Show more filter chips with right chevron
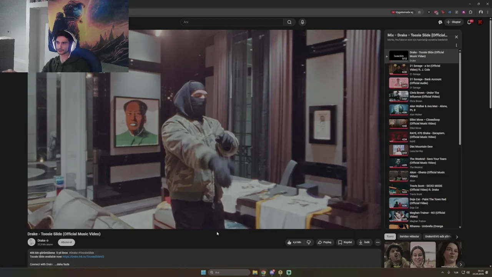This screenshot has height=277, width=492. tap(457, 237)
